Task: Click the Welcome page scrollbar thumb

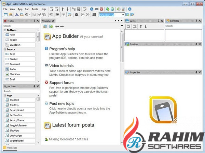Action: 122,48
